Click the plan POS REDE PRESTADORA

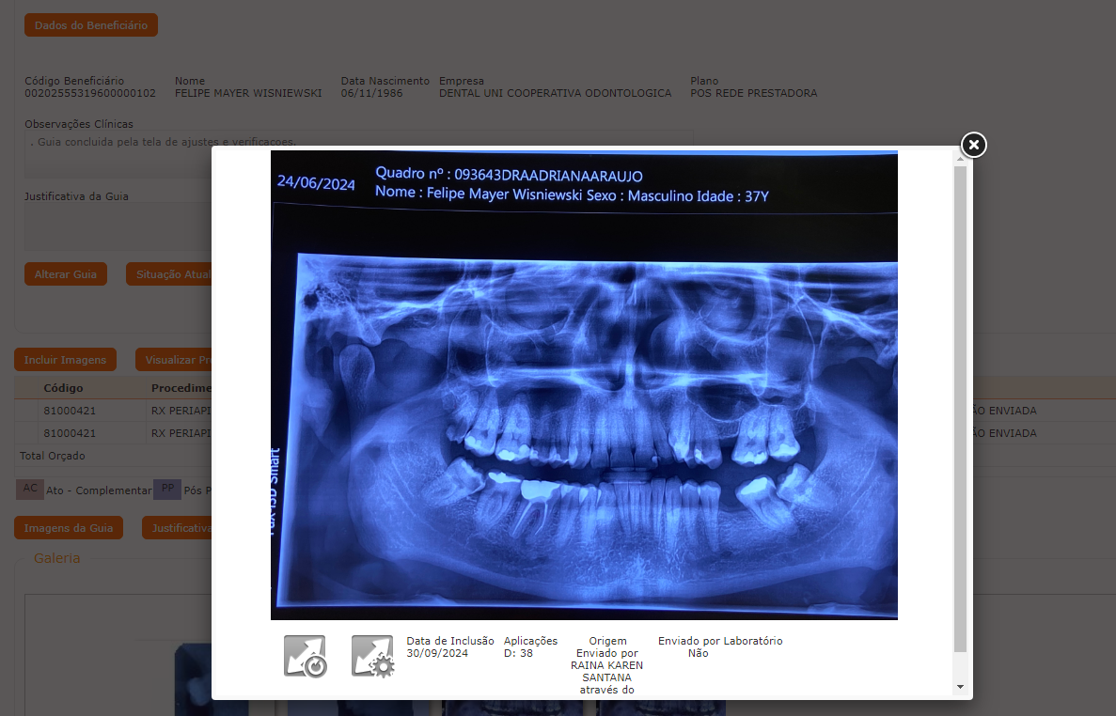(x=754, y=93)
